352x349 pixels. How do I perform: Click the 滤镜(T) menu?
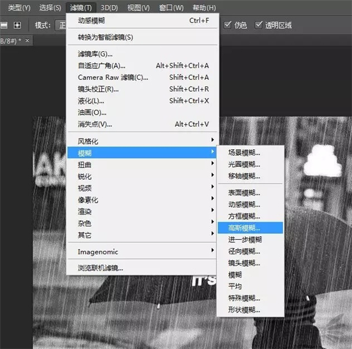tap(81, 8)
